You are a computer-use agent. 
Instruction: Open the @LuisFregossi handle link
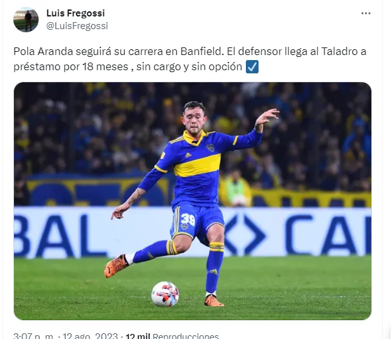[77, 26]
